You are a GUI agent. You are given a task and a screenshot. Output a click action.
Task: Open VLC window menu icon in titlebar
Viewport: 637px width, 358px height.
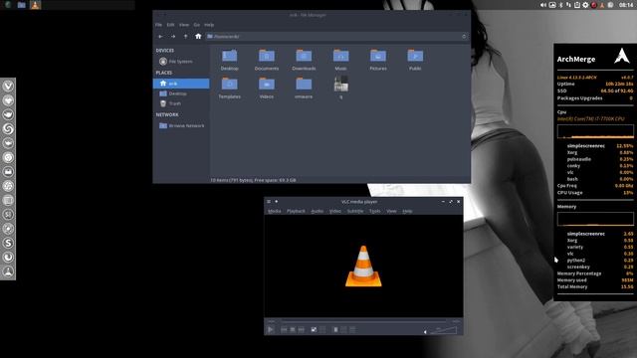[x=269, y=201]
